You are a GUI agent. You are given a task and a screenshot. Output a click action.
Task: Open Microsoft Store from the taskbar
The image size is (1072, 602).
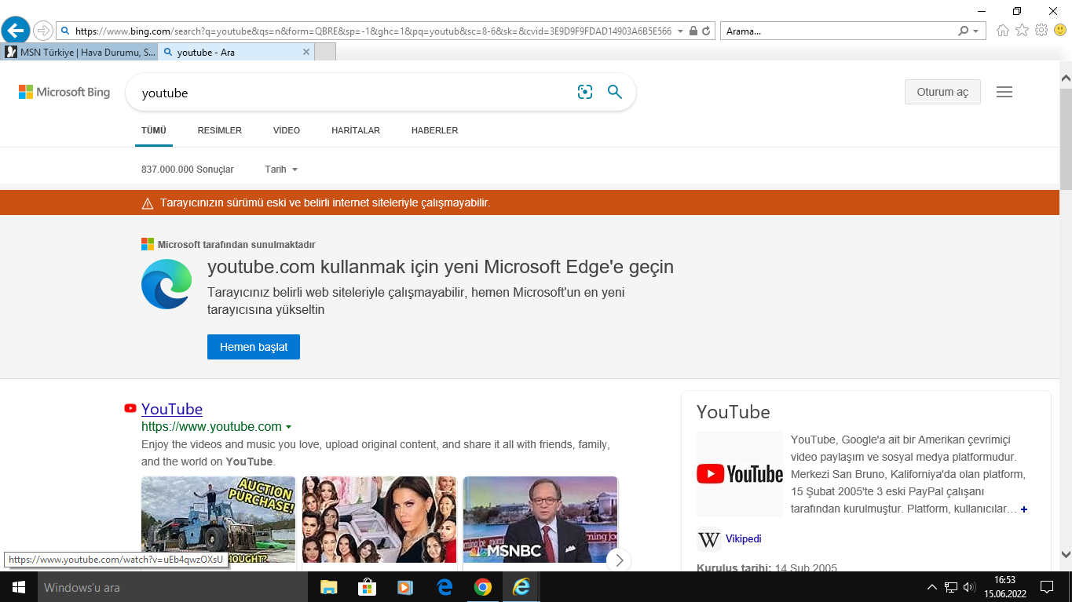[x=367, y=587]
